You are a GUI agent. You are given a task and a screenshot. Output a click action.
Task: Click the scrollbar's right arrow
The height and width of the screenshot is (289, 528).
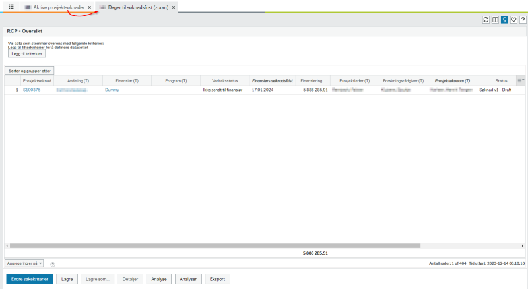pos(523,246)
